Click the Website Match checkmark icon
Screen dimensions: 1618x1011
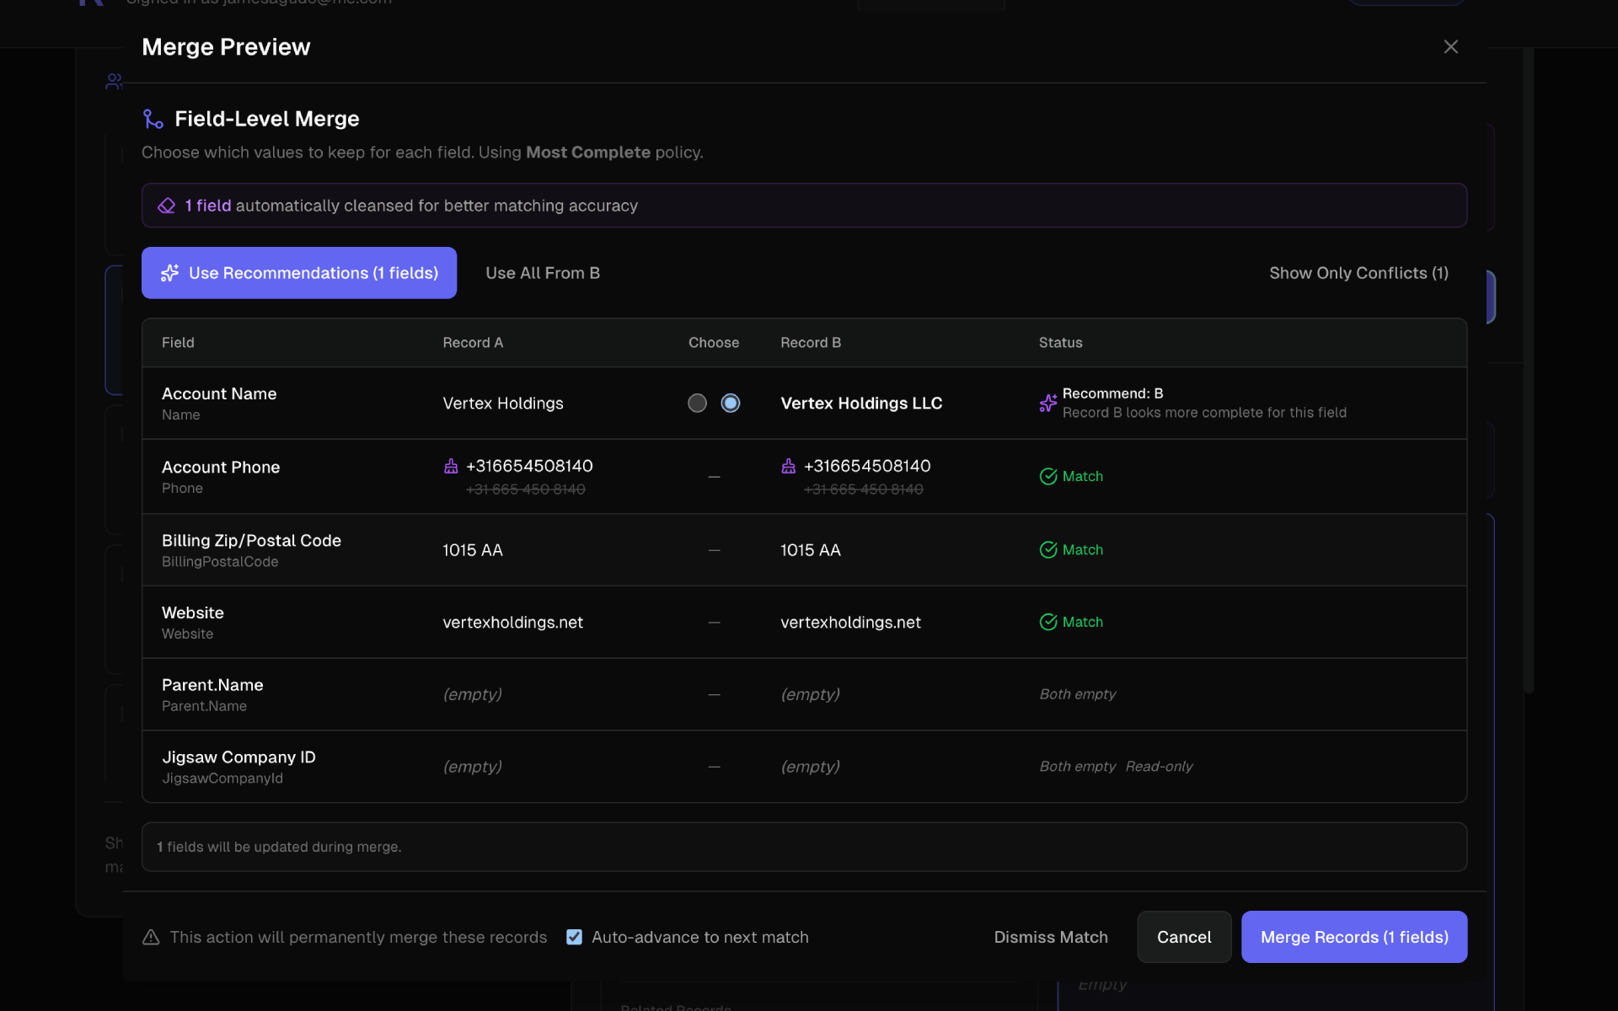[x=1047, y=622]
